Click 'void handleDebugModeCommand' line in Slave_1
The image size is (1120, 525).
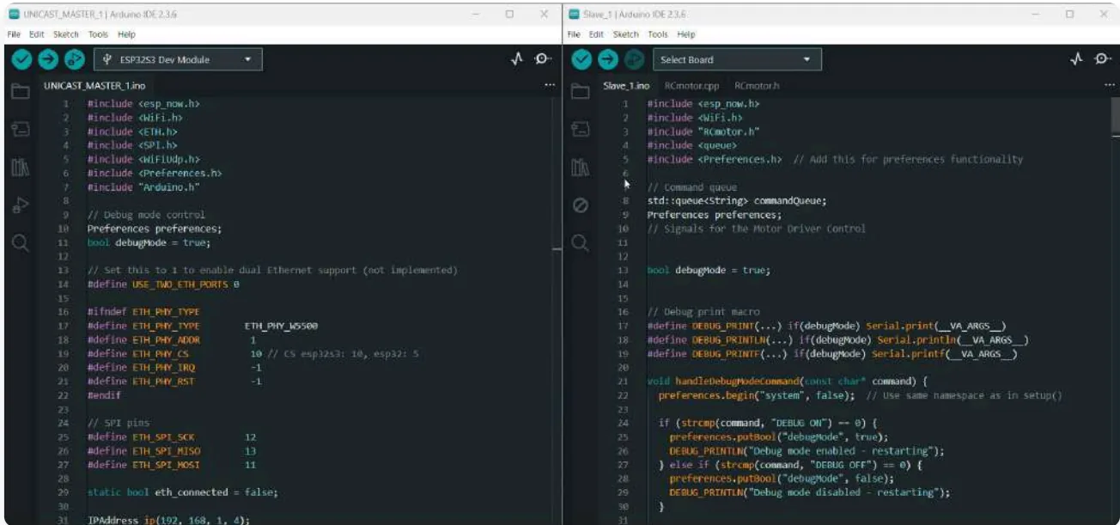pyautogui.click(x=788, y=382)
